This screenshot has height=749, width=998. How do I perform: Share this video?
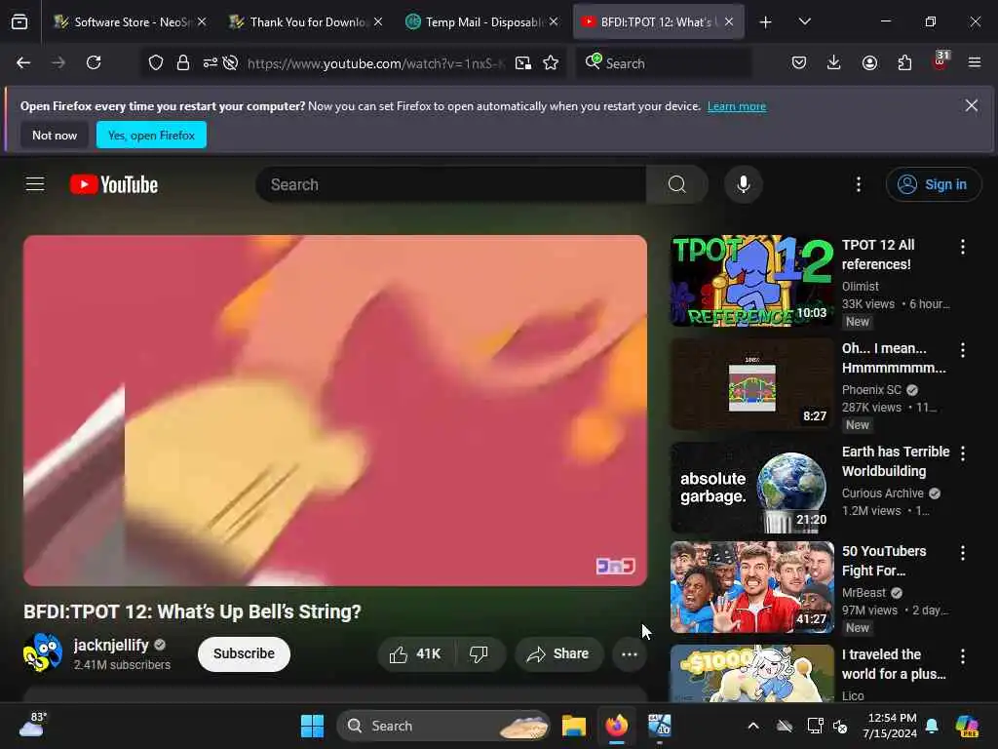tap(558, 654)
